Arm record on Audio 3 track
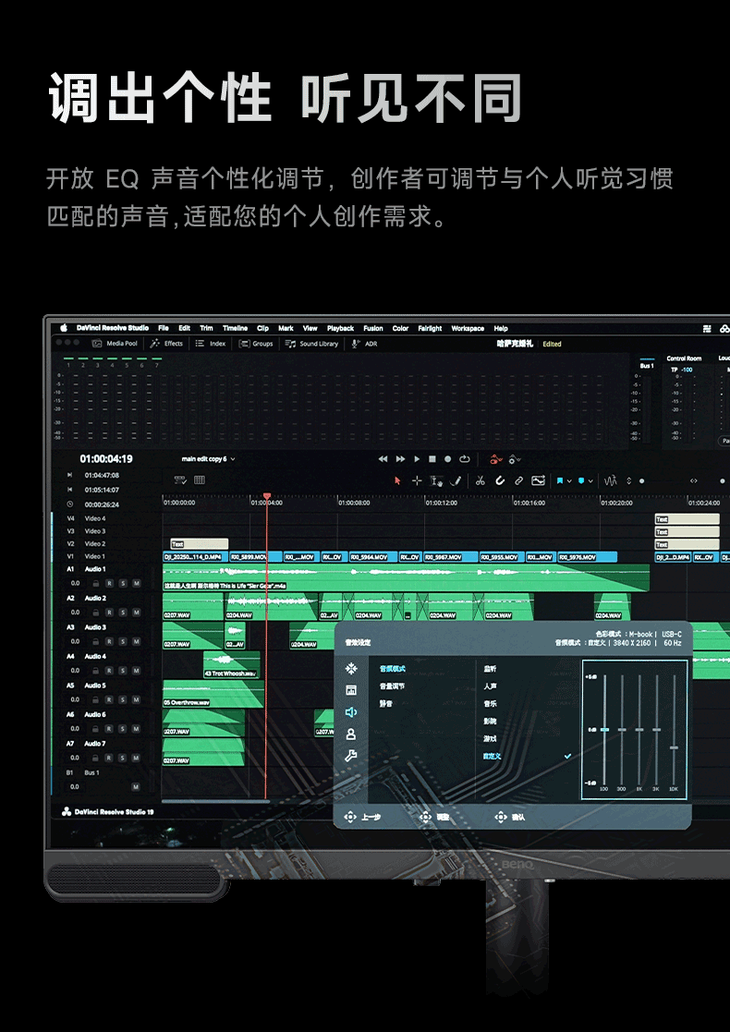 coord(109,641)
